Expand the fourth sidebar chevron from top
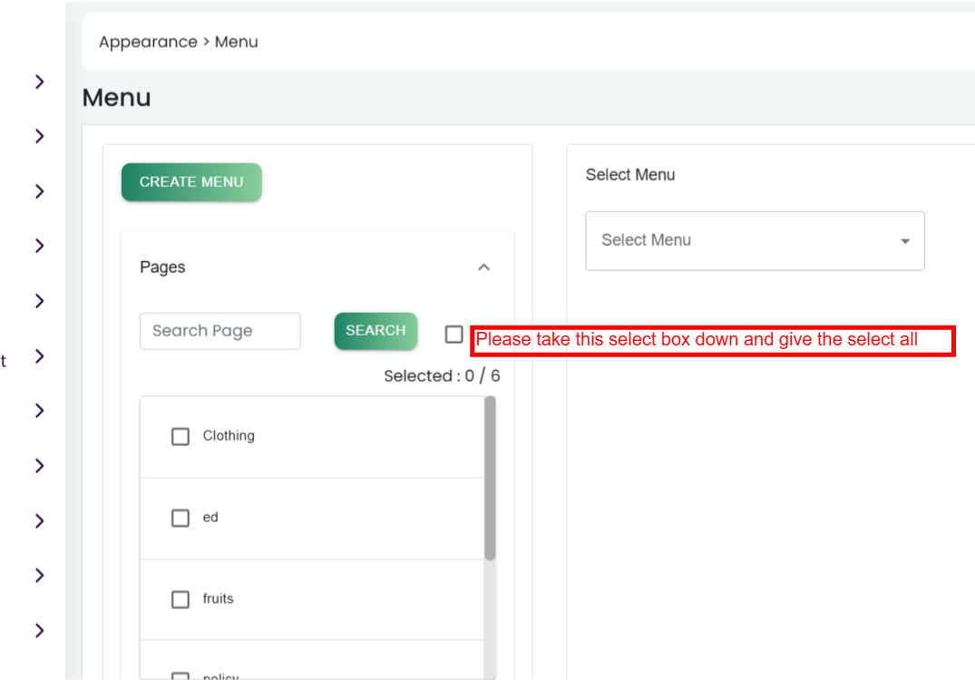The image size is (975, 680). tap(39, 246)
